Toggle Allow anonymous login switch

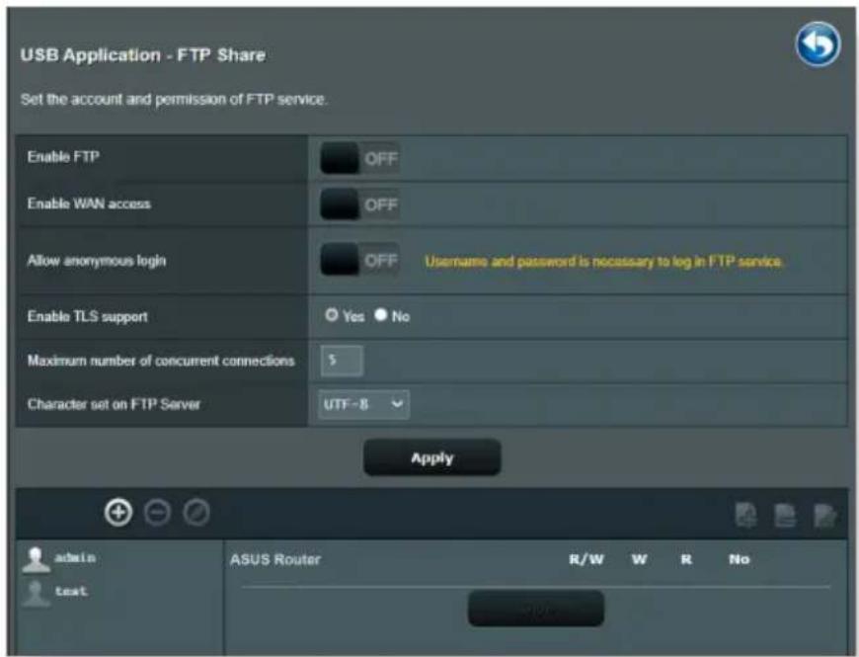[359, 260]
